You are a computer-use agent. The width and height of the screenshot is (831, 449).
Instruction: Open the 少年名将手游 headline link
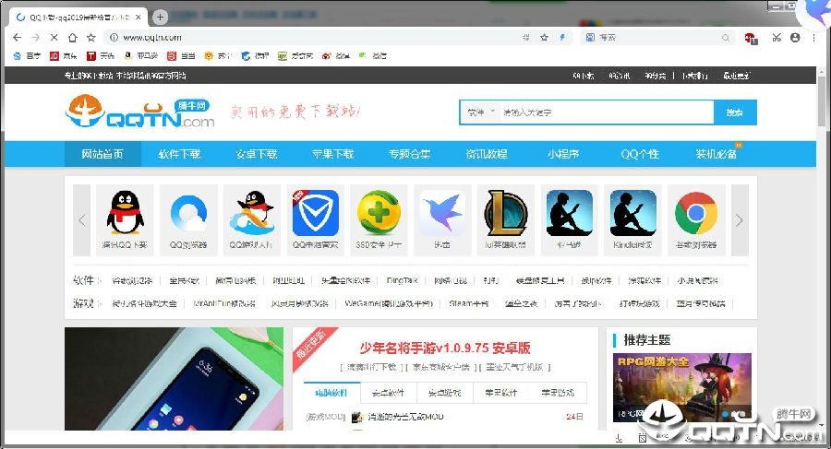[445, 348]
